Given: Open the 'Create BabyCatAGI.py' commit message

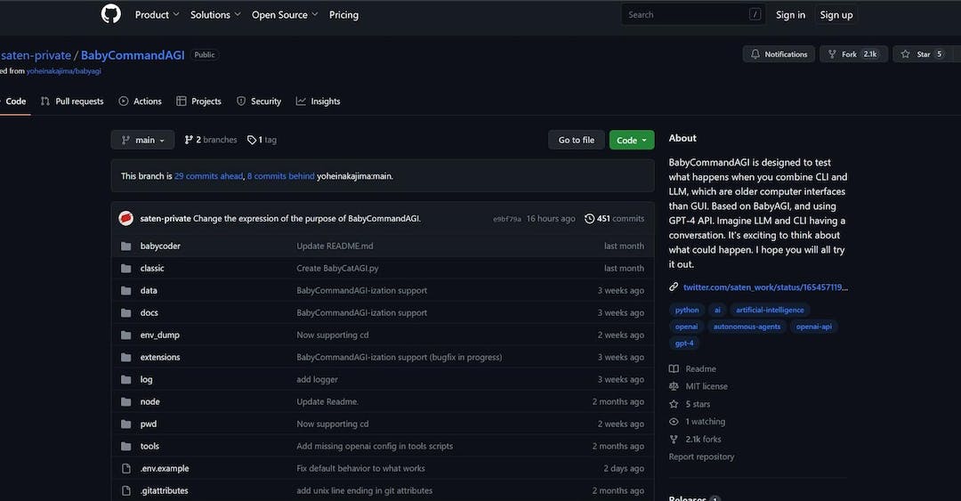Looking at the screenshot, I should 337,268.
